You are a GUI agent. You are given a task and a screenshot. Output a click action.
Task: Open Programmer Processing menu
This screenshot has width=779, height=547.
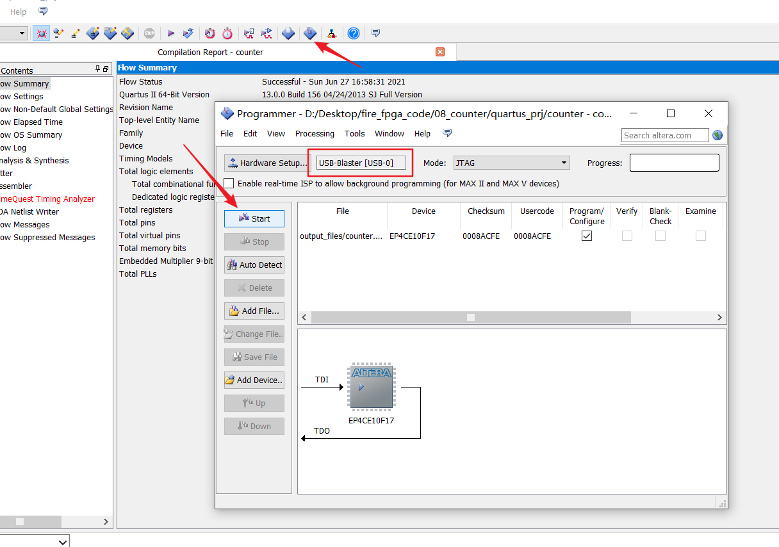tap(315, 133)
